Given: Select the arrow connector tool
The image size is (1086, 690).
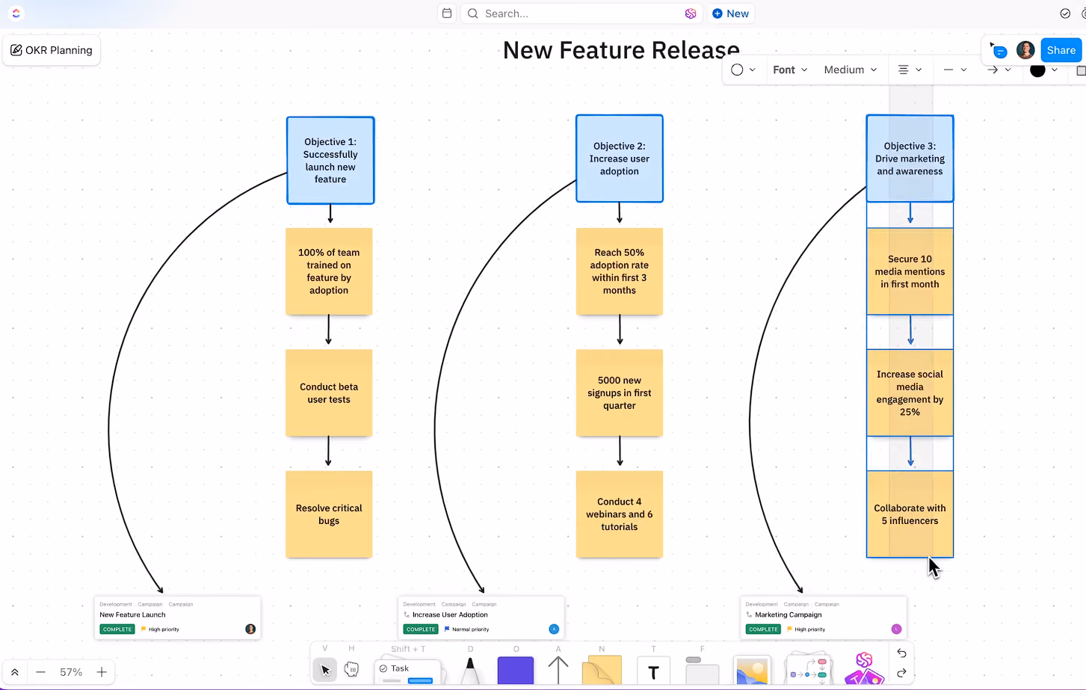Looking at the screenshot, I should (x=558, y=671).
